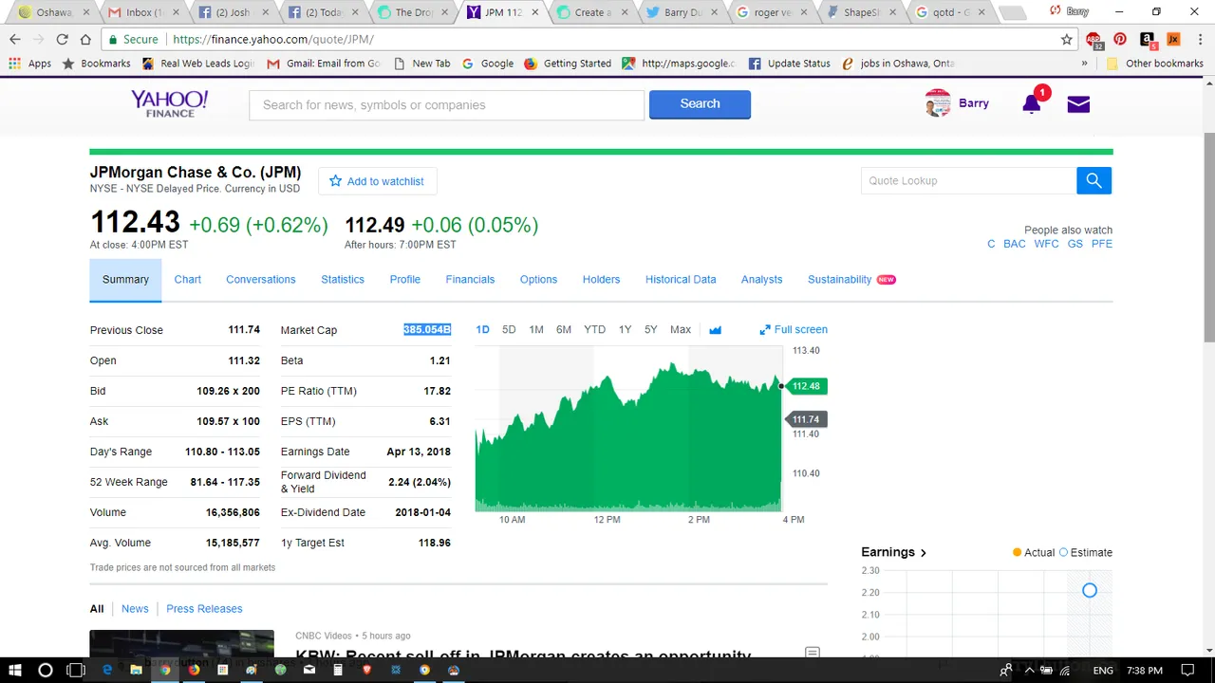Open the Statistics tab

[343, 280]
